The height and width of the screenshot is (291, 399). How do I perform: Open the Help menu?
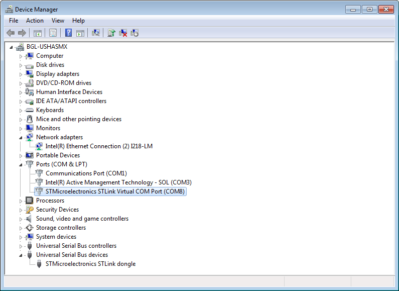78,21
